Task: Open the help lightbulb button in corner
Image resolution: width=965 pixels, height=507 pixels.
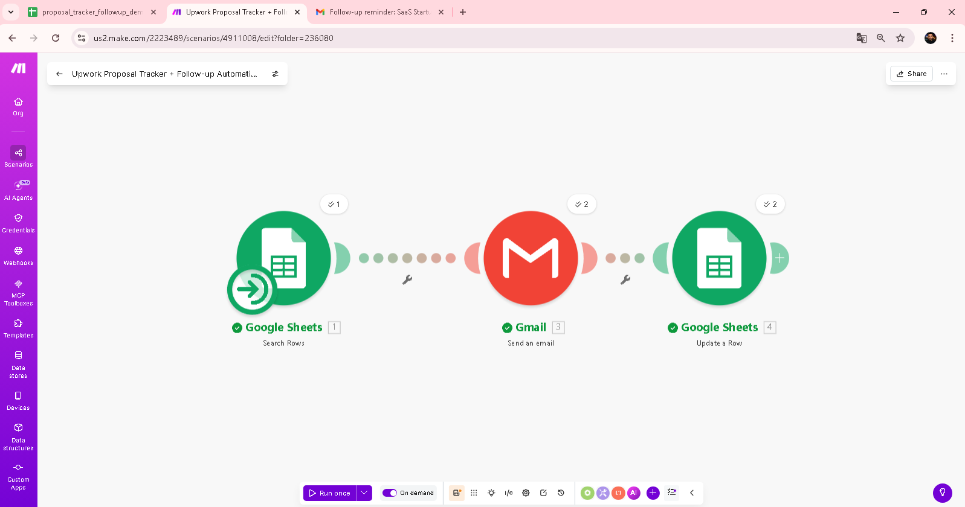Action: 942,493
